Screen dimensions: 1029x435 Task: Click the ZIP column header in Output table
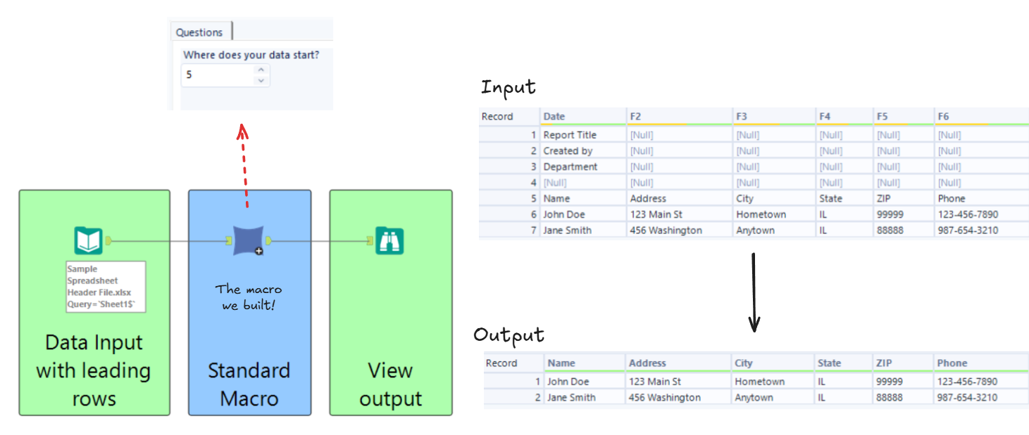click(x=885, y=363)
